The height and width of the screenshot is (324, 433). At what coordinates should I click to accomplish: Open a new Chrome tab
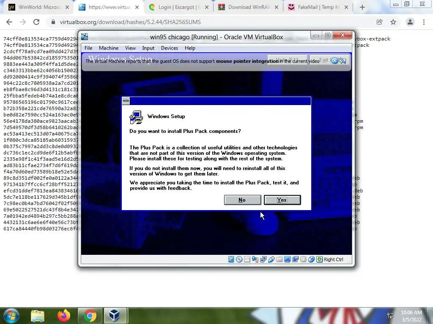pos(362,8)
